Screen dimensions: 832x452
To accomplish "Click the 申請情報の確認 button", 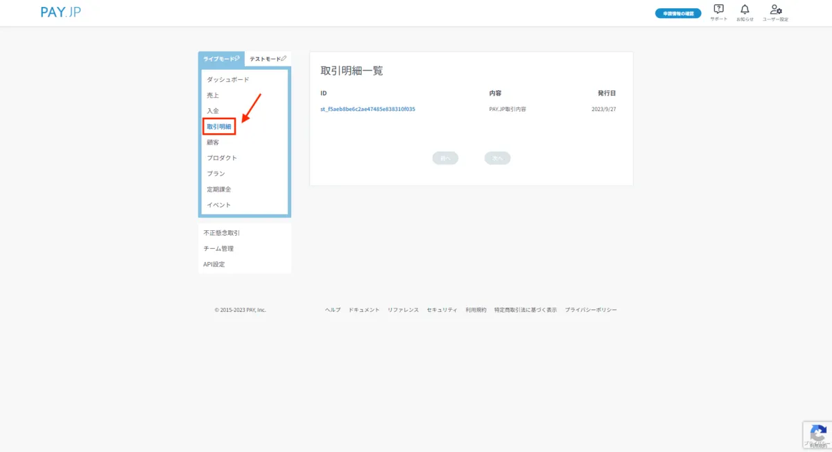I will pyautogui.click(x=678, y=13).
